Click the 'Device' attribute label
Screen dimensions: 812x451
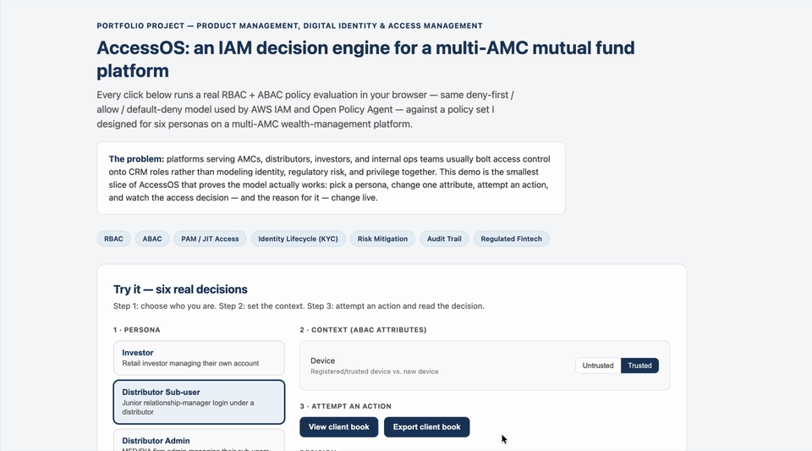322,361
